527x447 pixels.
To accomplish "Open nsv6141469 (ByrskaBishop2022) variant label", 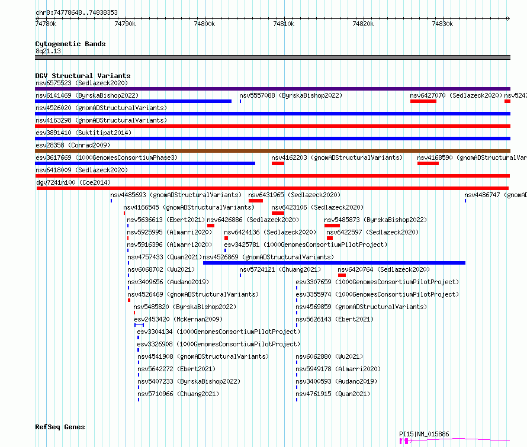I will tap(87, 95).
